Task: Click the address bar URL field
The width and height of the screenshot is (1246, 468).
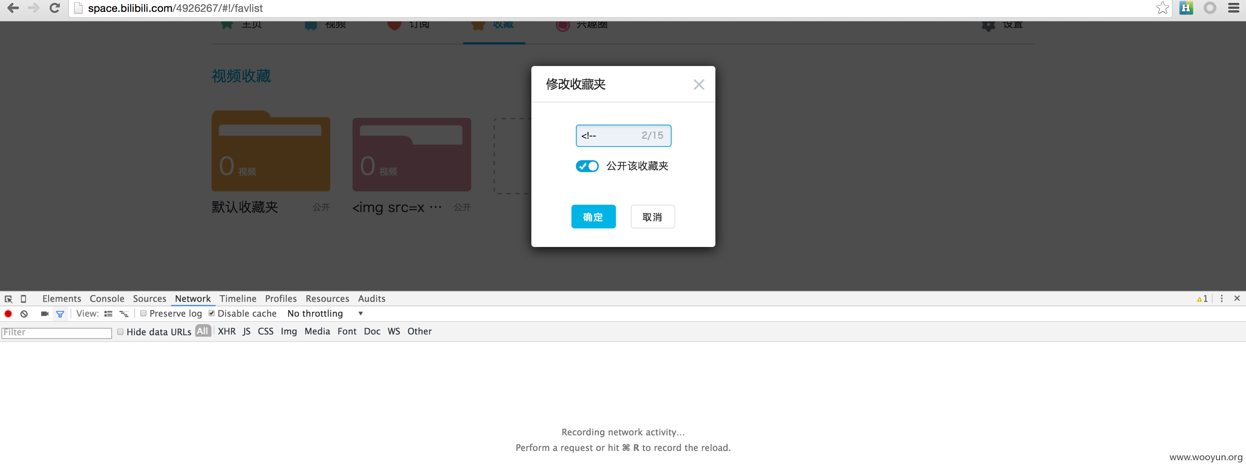Action: click(x=619, y=8)
